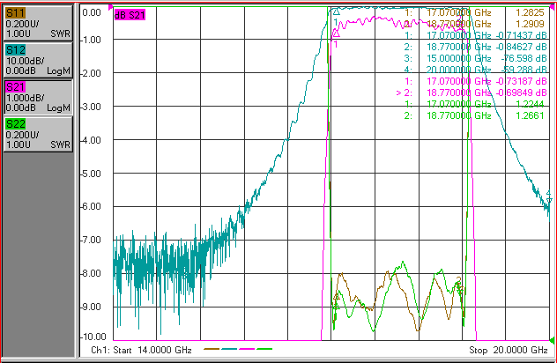This screenshot has height=363, width=557.
Task: Click magenta reference level arrow at top left
Action: pos(111,7)
